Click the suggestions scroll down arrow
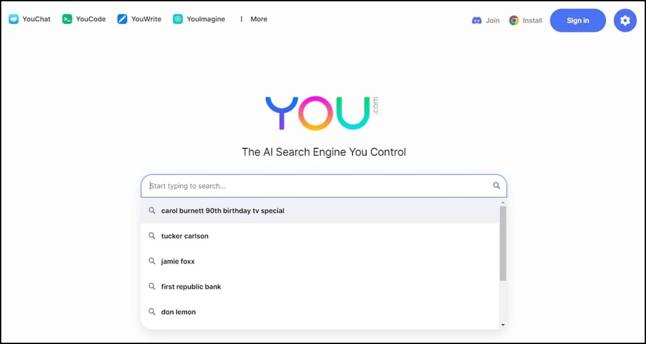Image resolution: width=646 pixels, height=344 pixels. [x=503, y=325]
